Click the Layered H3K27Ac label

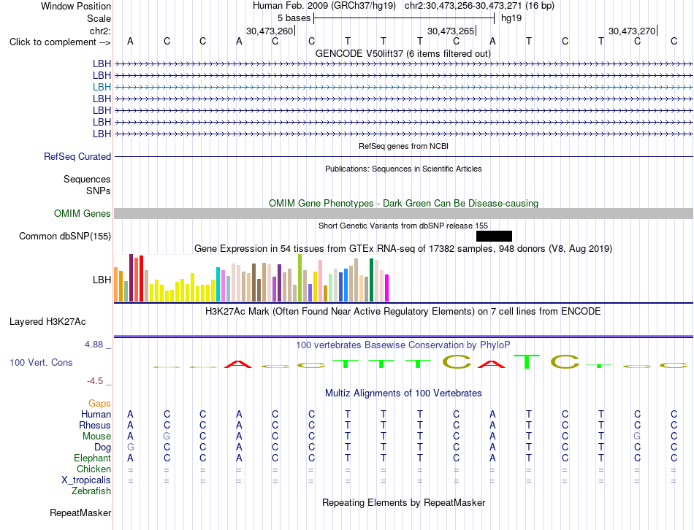point(47,322)
